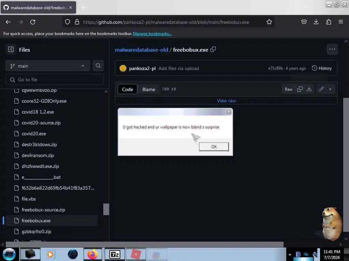
Task: Open the Roblox taskbar icon
Action: 136,254
